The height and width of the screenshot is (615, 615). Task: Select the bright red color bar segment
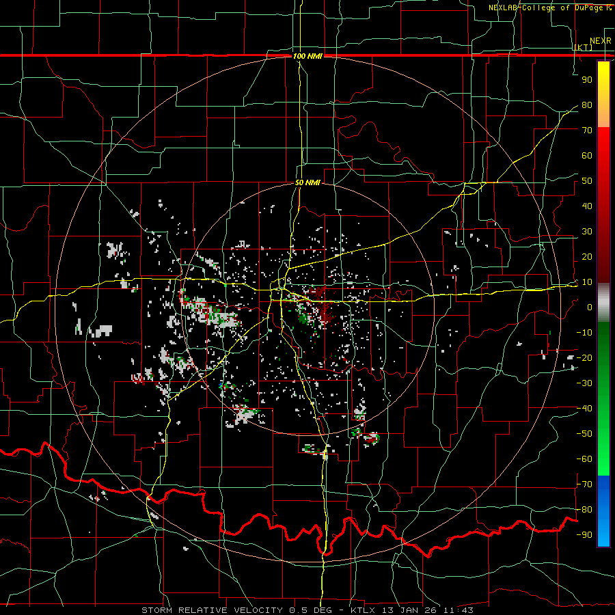pos(603,143)
